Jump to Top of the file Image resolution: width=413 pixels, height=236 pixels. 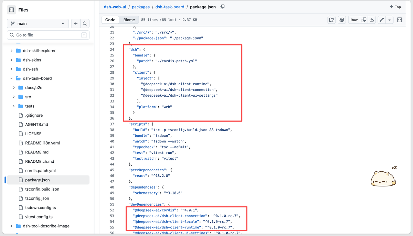(395, 7)
